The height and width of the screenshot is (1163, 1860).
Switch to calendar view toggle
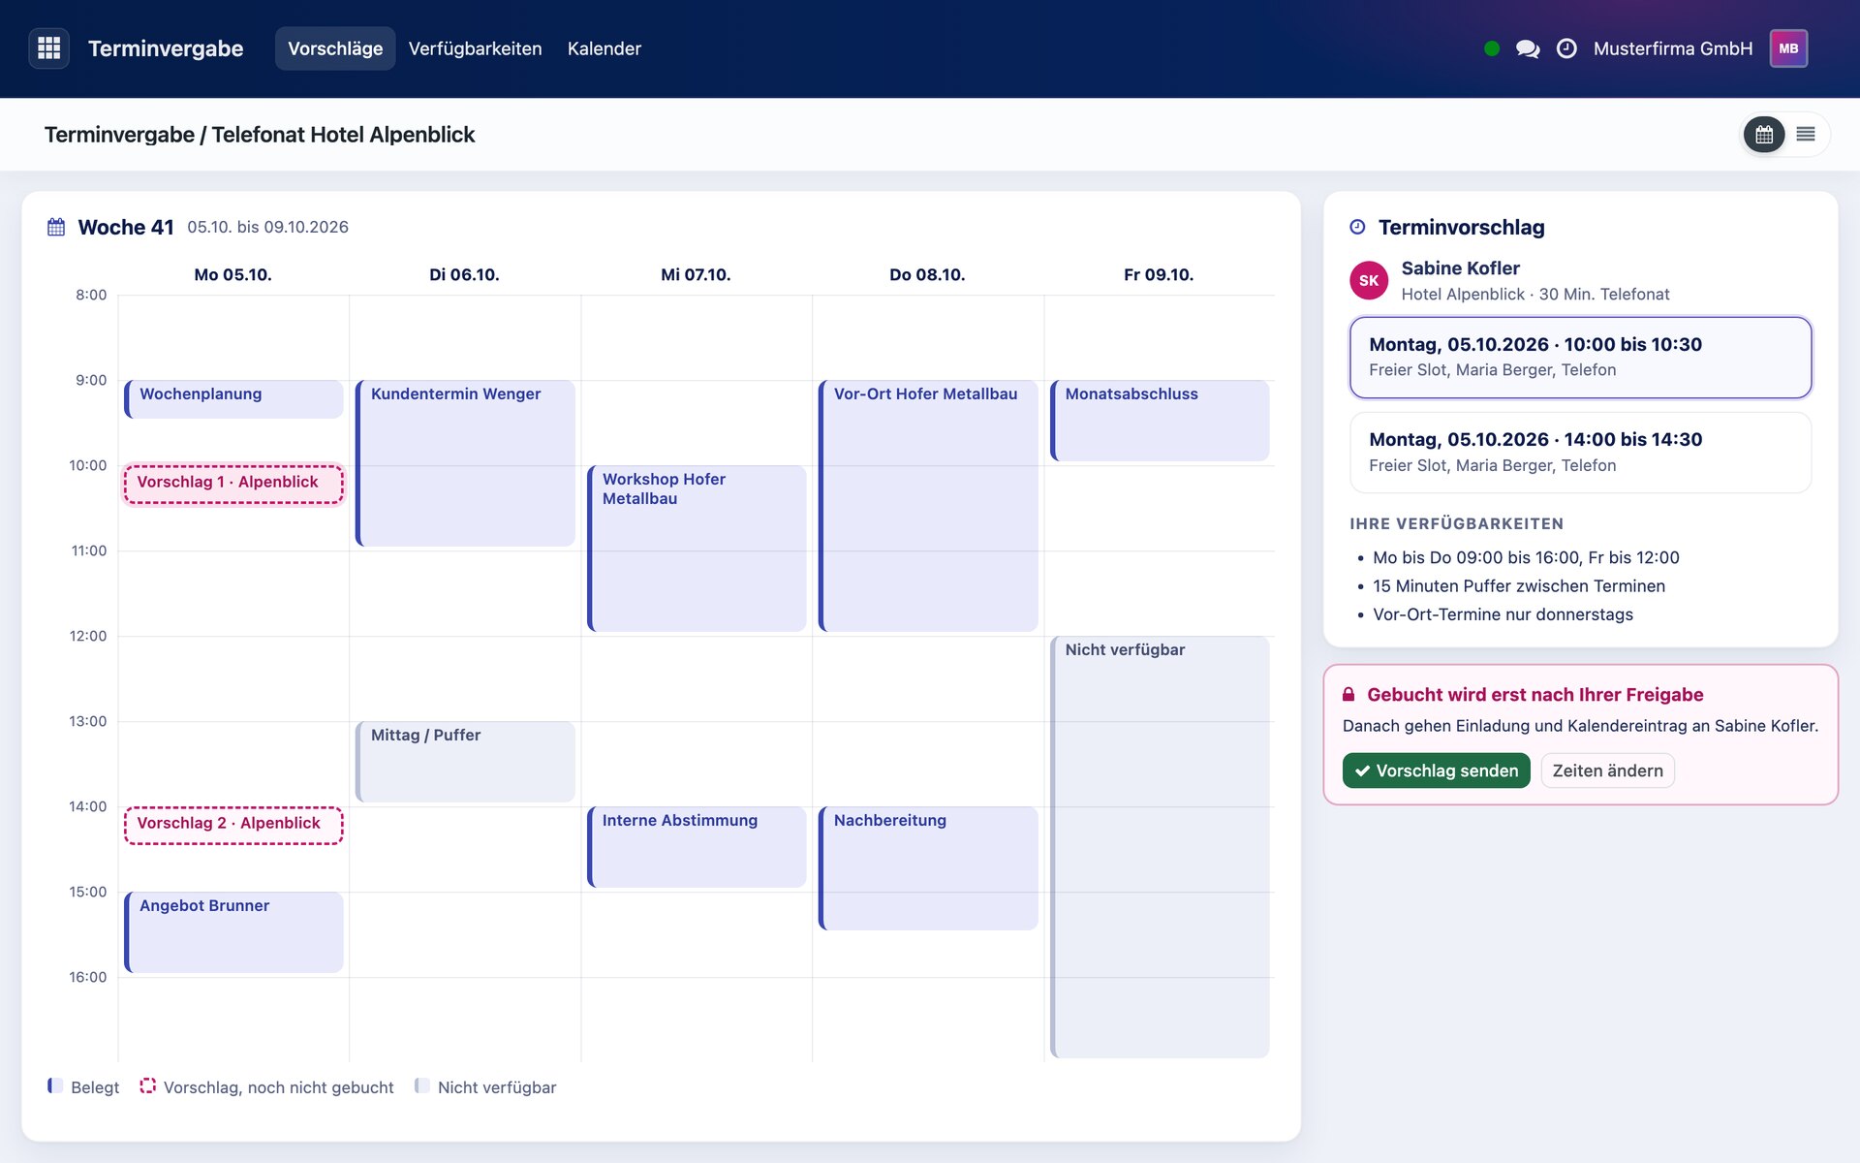pos(1764,135)
